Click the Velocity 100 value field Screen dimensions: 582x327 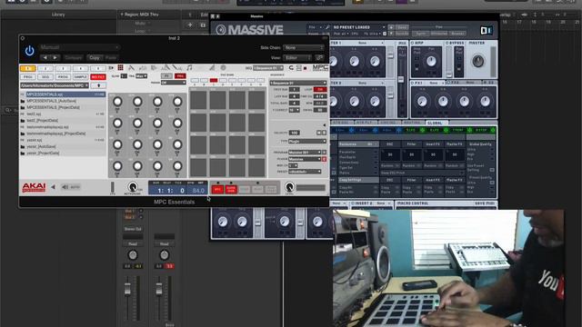coord(295,133)
